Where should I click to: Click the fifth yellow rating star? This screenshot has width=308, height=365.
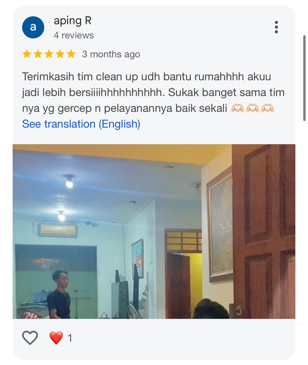coord(71,54)
